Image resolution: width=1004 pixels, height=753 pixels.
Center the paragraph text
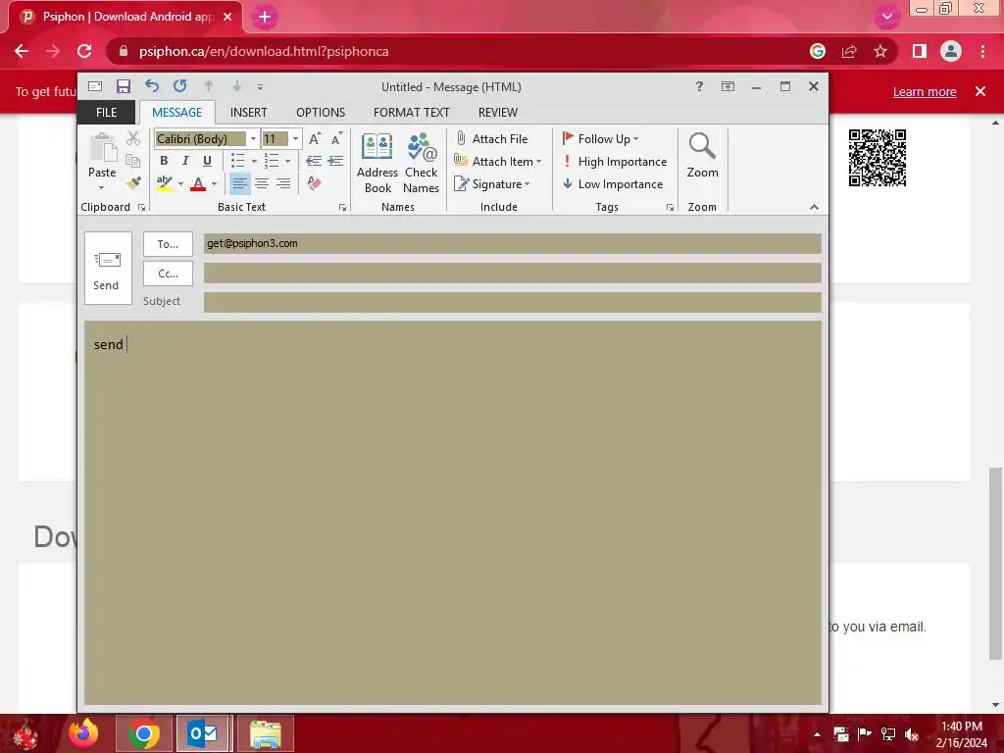tap(262, 184)
